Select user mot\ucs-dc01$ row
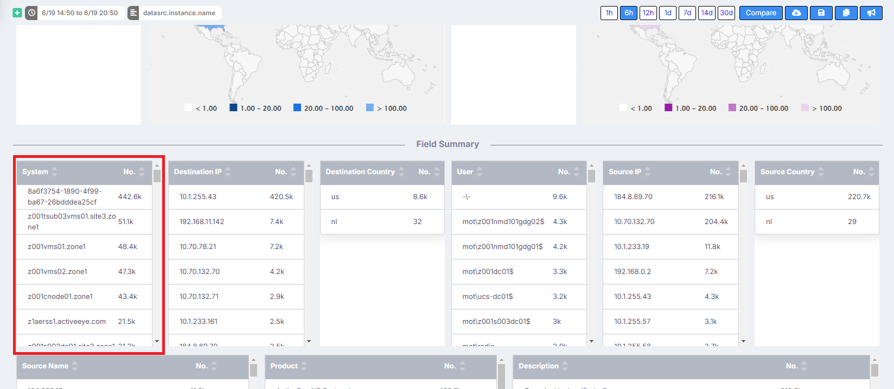Screen dimensions: 894x389 519,296
